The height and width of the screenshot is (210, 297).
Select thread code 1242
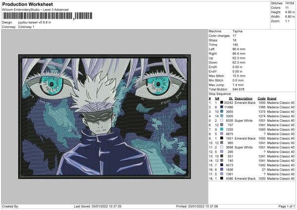click(262, 165)
